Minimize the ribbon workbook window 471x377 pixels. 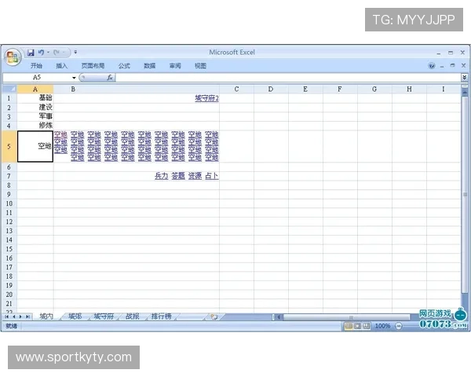point(442,66)
